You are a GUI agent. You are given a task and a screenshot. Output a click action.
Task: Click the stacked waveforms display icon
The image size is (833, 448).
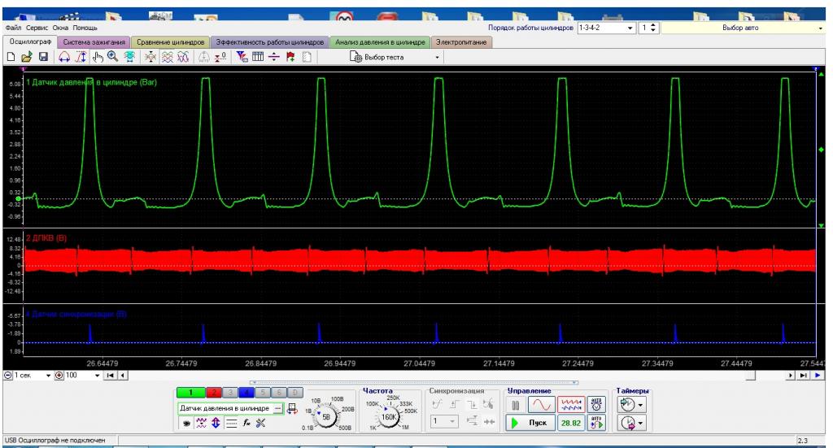click(168, 57)
